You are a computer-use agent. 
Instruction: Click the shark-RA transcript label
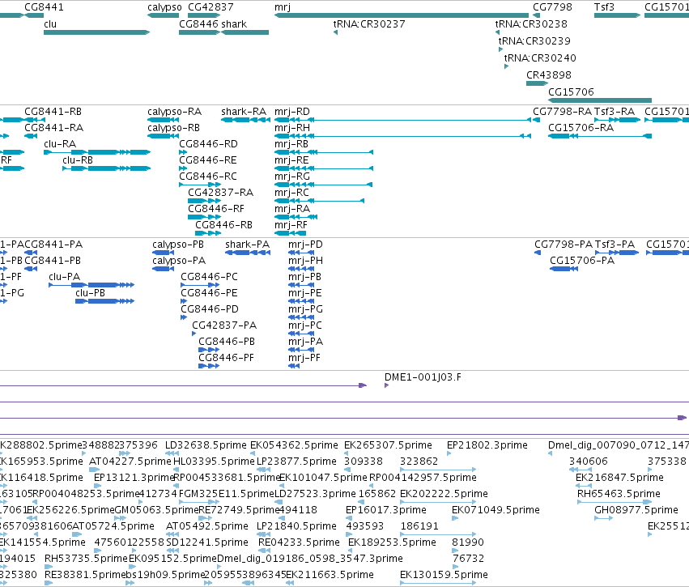click(x=244, y=112)
